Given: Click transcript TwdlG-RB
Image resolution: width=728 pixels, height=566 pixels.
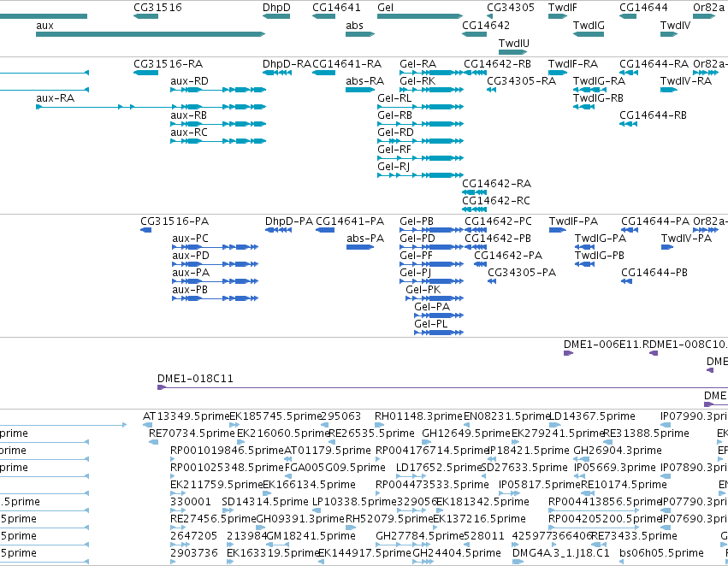Looking at the screenshot, I should (598, 98).
